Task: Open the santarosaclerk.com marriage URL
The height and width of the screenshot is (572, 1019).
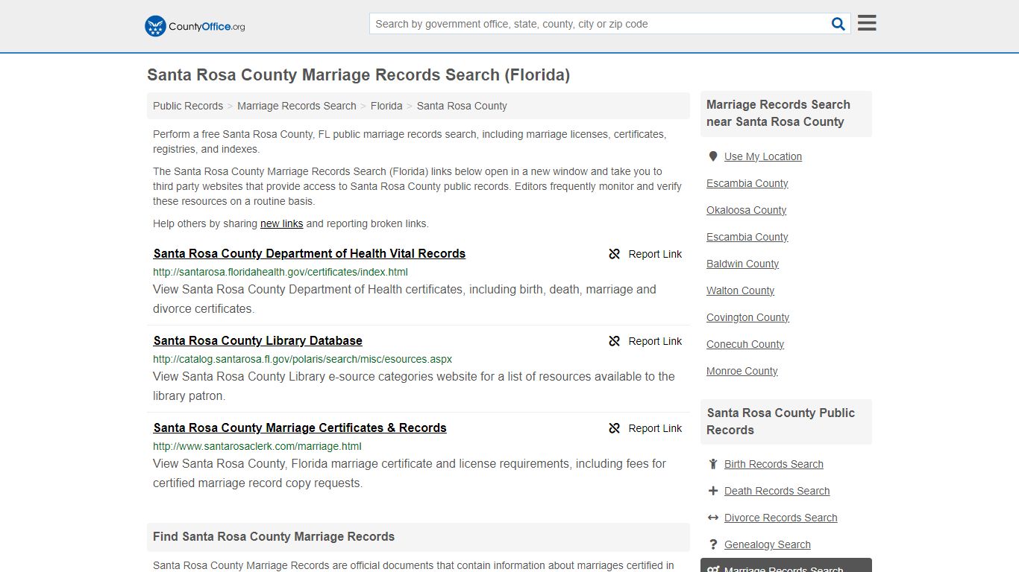Action: [x=257, y=446]
